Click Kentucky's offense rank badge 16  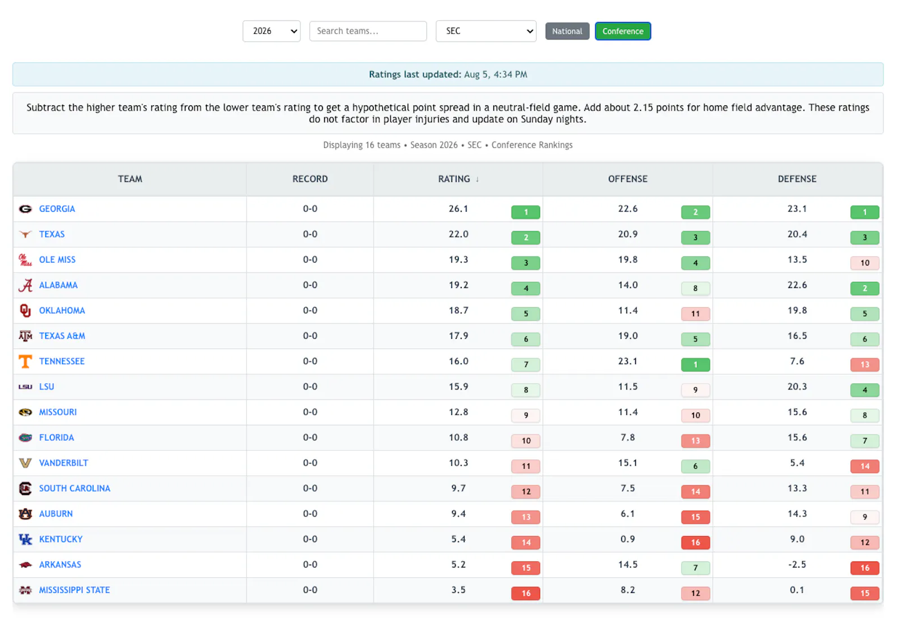point(696,543)
